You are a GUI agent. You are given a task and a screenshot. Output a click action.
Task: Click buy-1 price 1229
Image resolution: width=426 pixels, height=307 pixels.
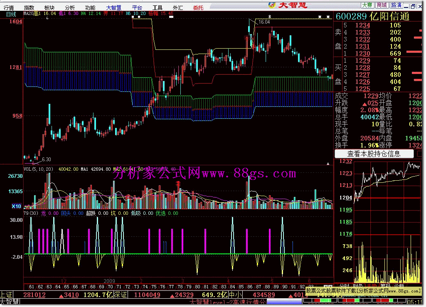coord(362,61)
